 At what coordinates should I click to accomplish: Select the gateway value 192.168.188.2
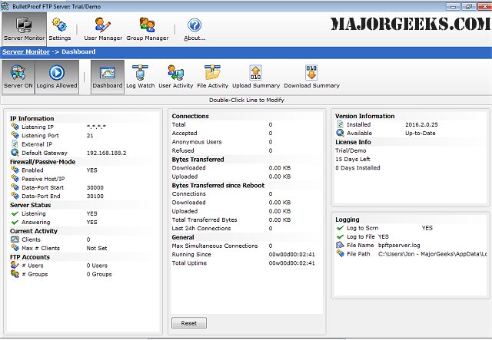click(106, 153)
